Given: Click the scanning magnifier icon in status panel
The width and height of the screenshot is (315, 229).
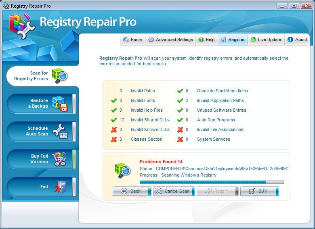Looking at the screenshot, I should 122,171.
